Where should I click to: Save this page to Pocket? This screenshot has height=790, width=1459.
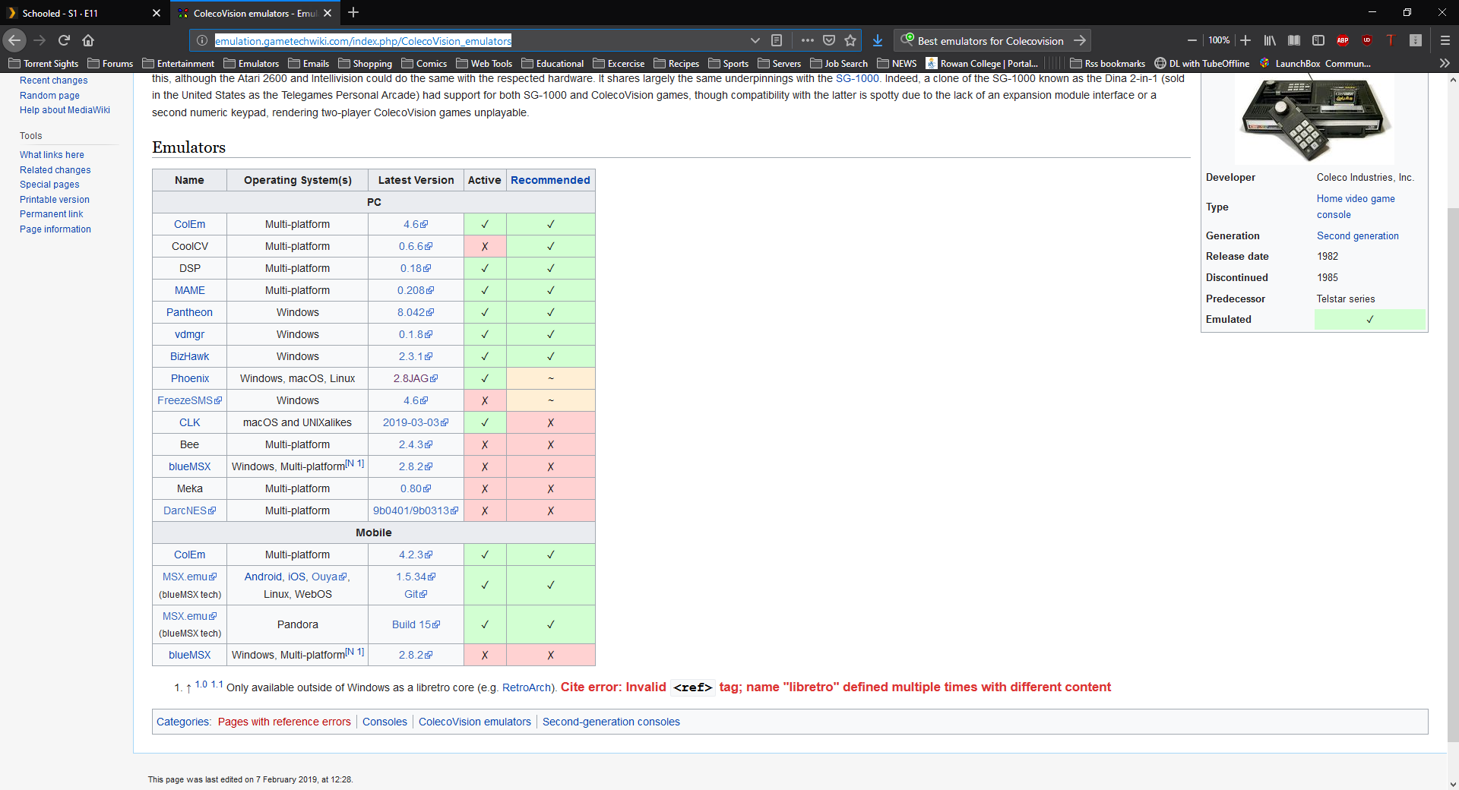point(829,40)
